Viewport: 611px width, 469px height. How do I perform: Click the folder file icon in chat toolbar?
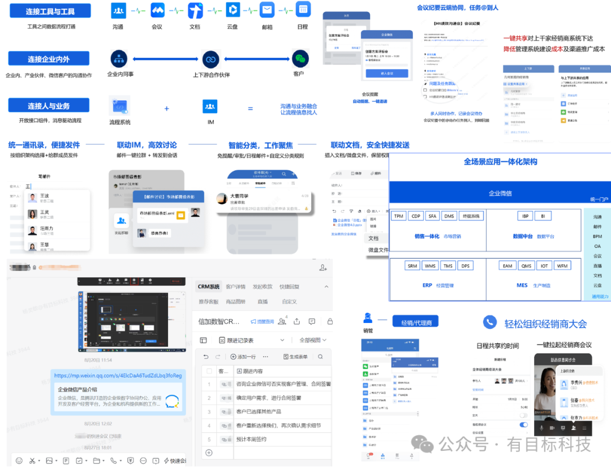pyautogui.click(x=96, y=461)
